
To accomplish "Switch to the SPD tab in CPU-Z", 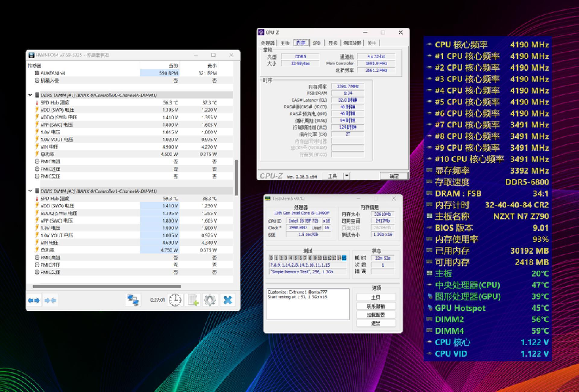I will 316,43.
